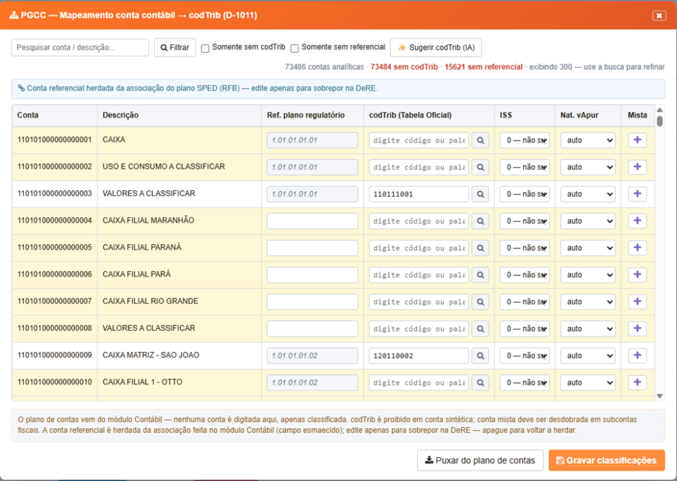Click description CAIXA MATRIZ - SAO JOAO
The width and height of the screenshot is (677, 481).
(x=151, y=355)
